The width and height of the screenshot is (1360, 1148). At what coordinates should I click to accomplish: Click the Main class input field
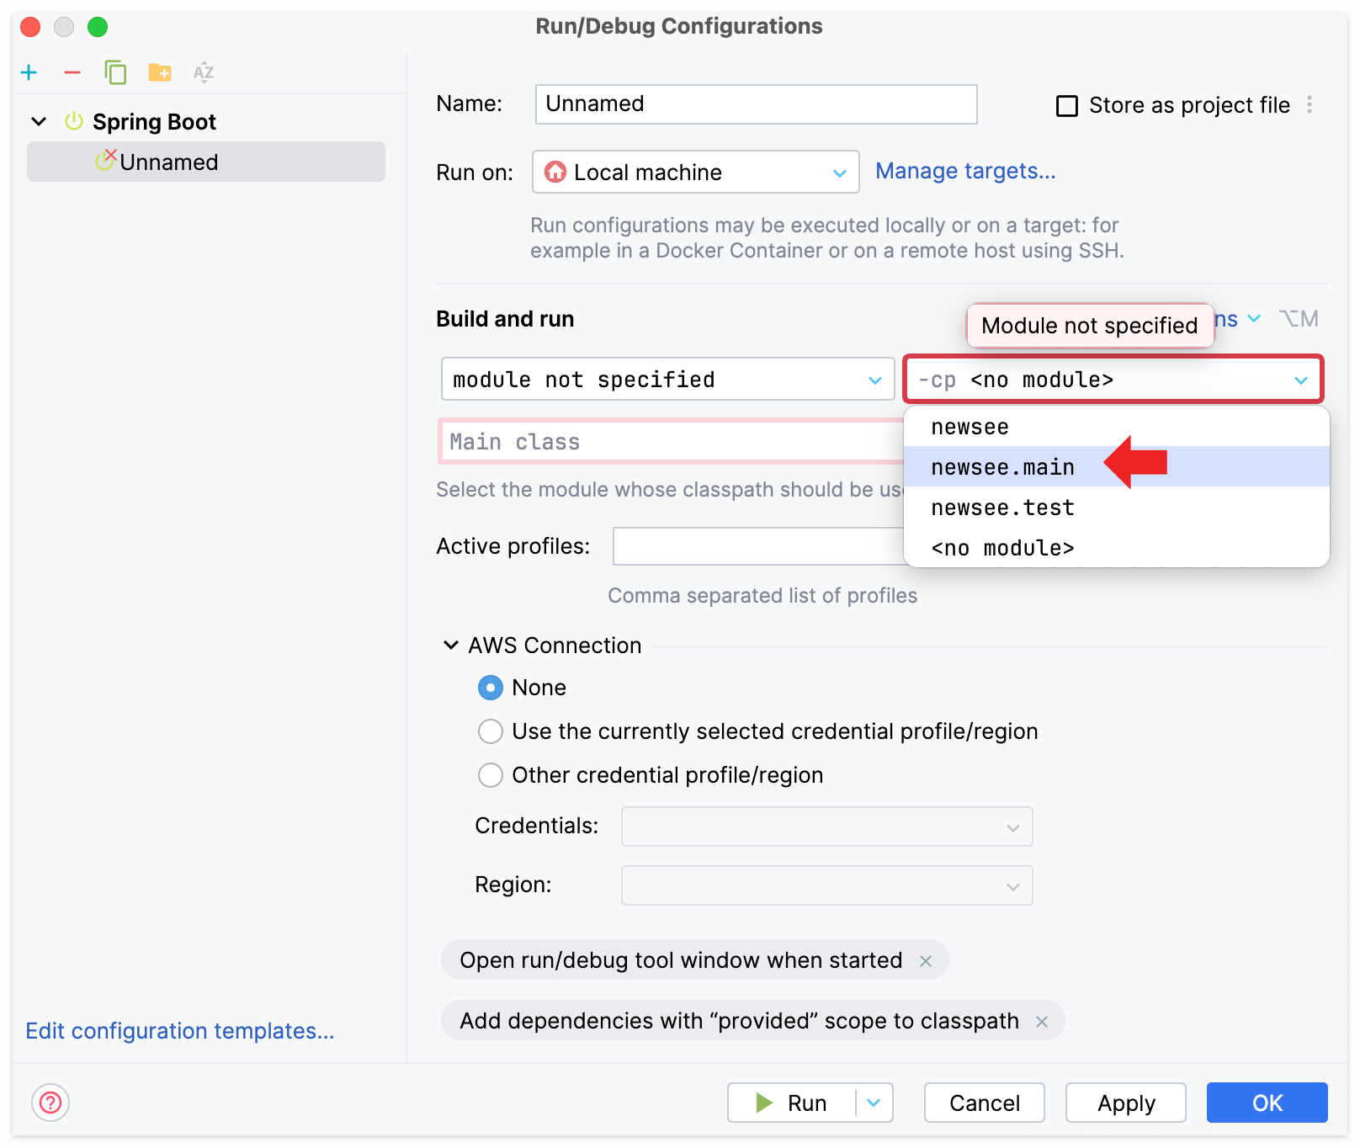672,441
